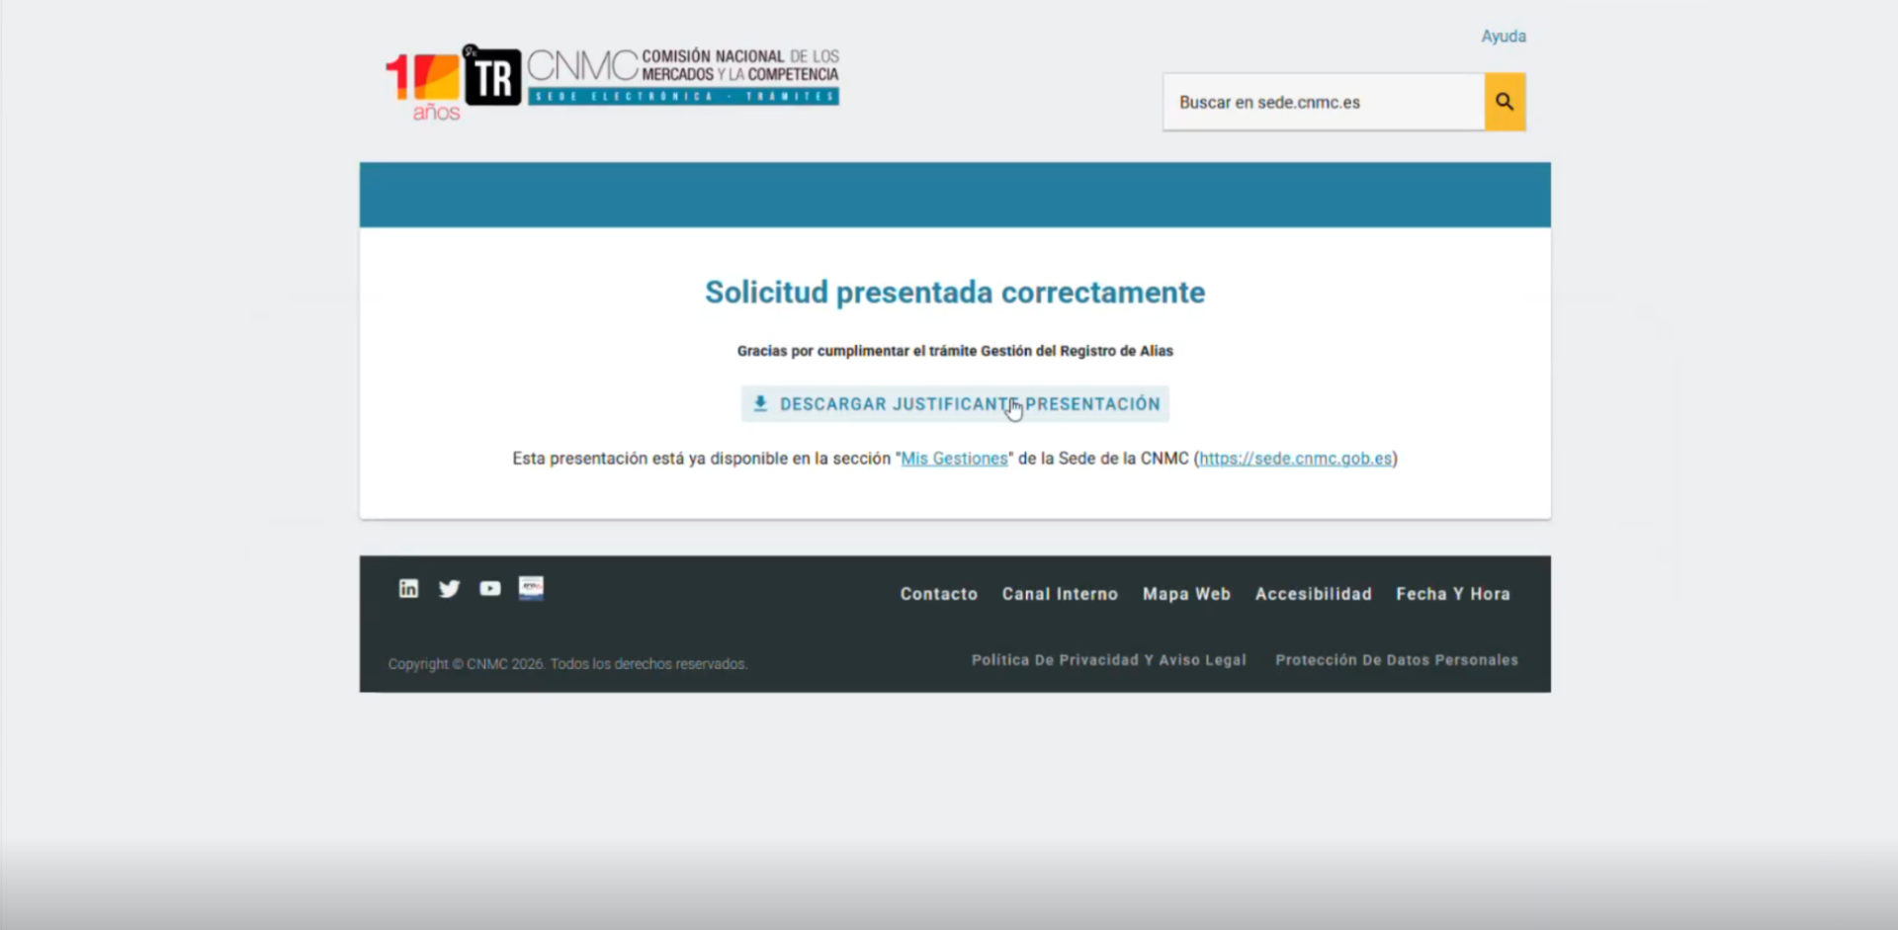Click the 10 años TR anniversary logo
Image resolution: width=1898 pixels, height=930 pixels.
coord(453,82)
